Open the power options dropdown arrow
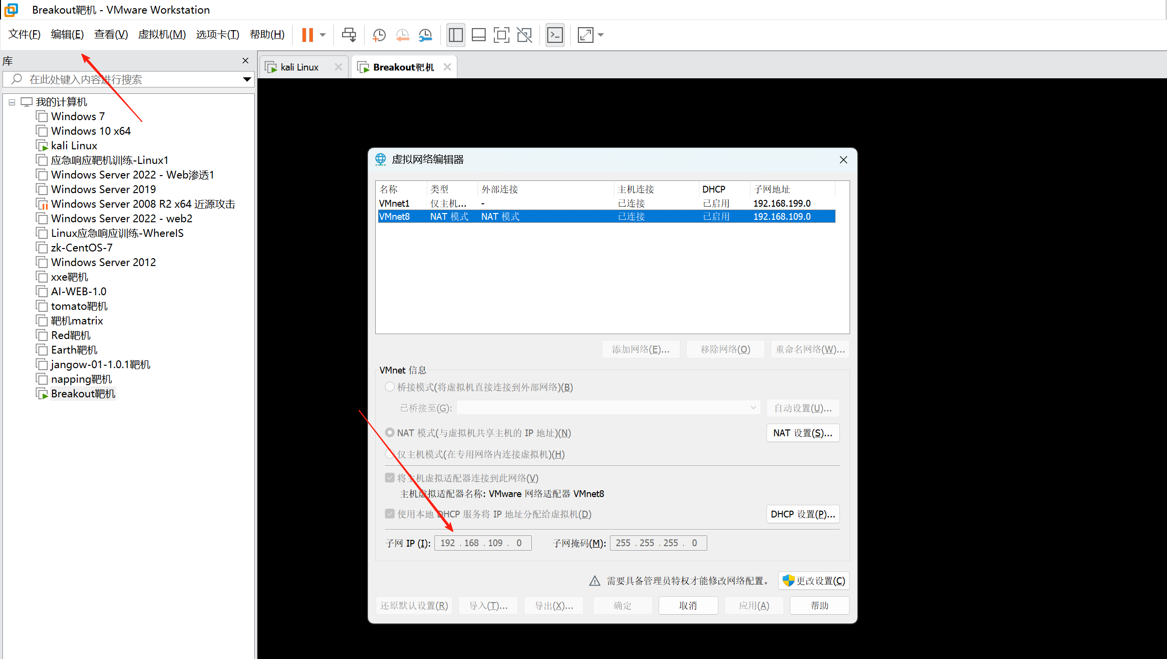Image resolution: width=1167 pixels, height=659 pixels. point(323,35)
